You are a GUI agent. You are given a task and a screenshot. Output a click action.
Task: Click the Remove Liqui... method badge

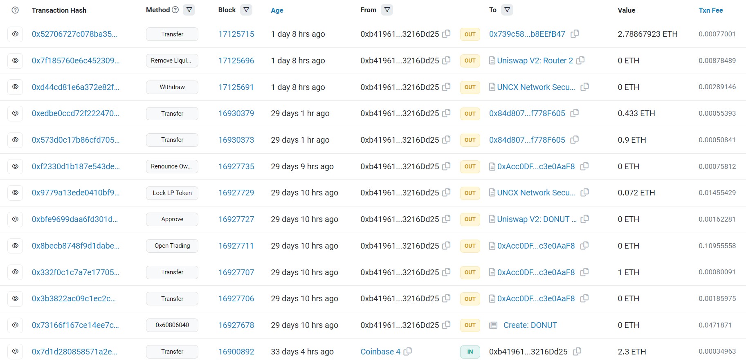(x=172, y=61)
